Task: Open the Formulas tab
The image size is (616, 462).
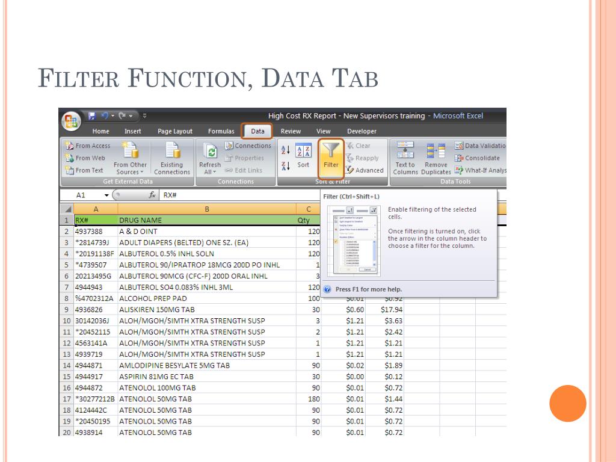Action: 221,131
